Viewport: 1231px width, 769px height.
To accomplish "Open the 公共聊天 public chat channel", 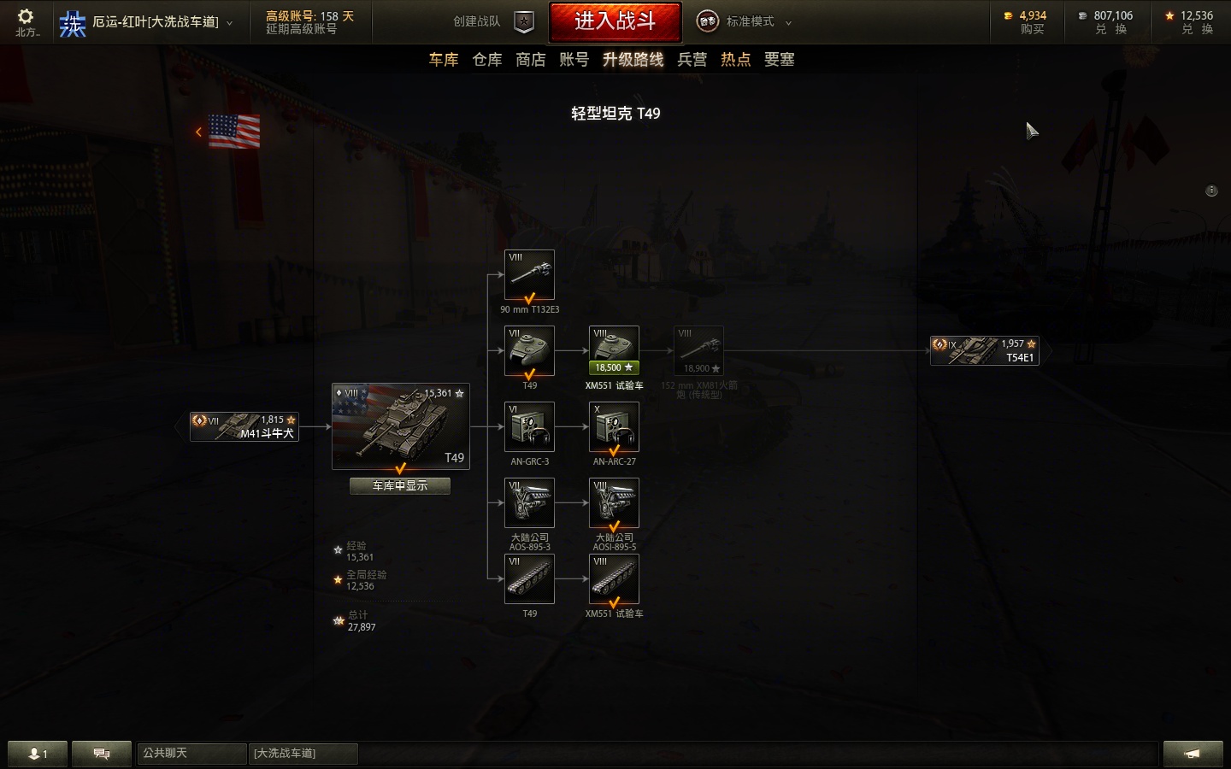I will point(191,753).
